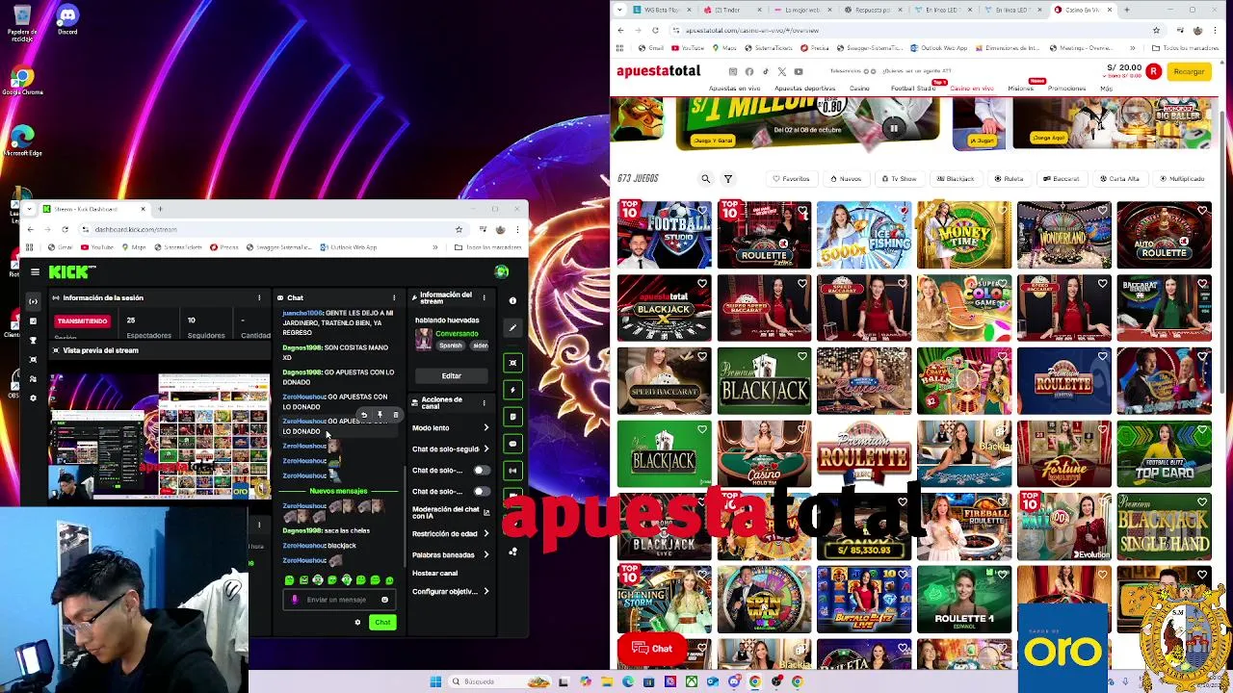Filter games by Baccarat
The height and width of the screenshot is (693, 1233).
pos(1062,178)
